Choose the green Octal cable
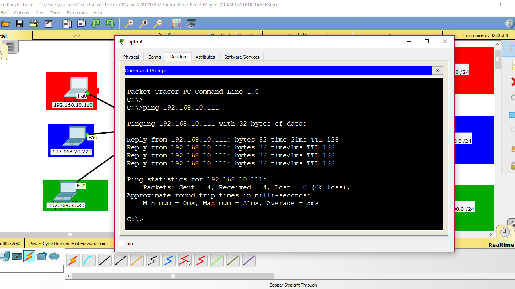Image resolution: width=515 pixels, height=289 pixels. tap(217, 261)
